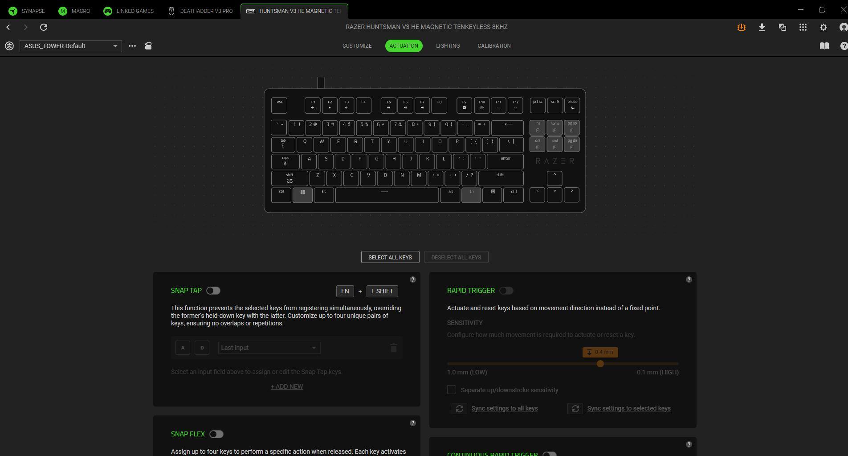The width and height of the screenshot is (848, 456).
Task: Click the overlapping squares icon
Action: [783, 27]
